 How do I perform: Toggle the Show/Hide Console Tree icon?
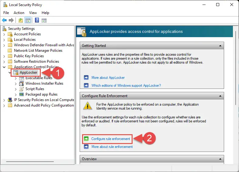pyautogui.click(x=28, y=20)
